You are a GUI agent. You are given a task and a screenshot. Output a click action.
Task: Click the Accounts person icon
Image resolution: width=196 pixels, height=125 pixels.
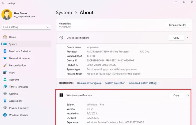pyautogui.click(x=5, y=79)
